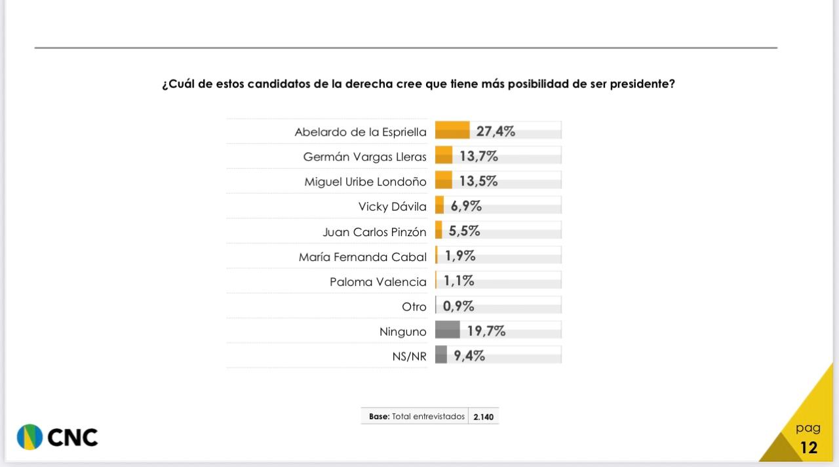Click the Germán Vargas Lleras name label

364,157
